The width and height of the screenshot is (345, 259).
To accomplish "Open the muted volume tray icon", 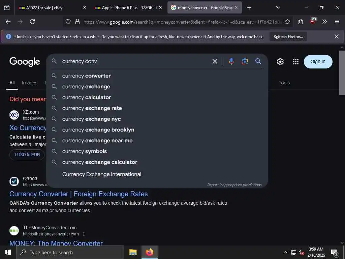I will pyautogui.click(x=301, y=252).
